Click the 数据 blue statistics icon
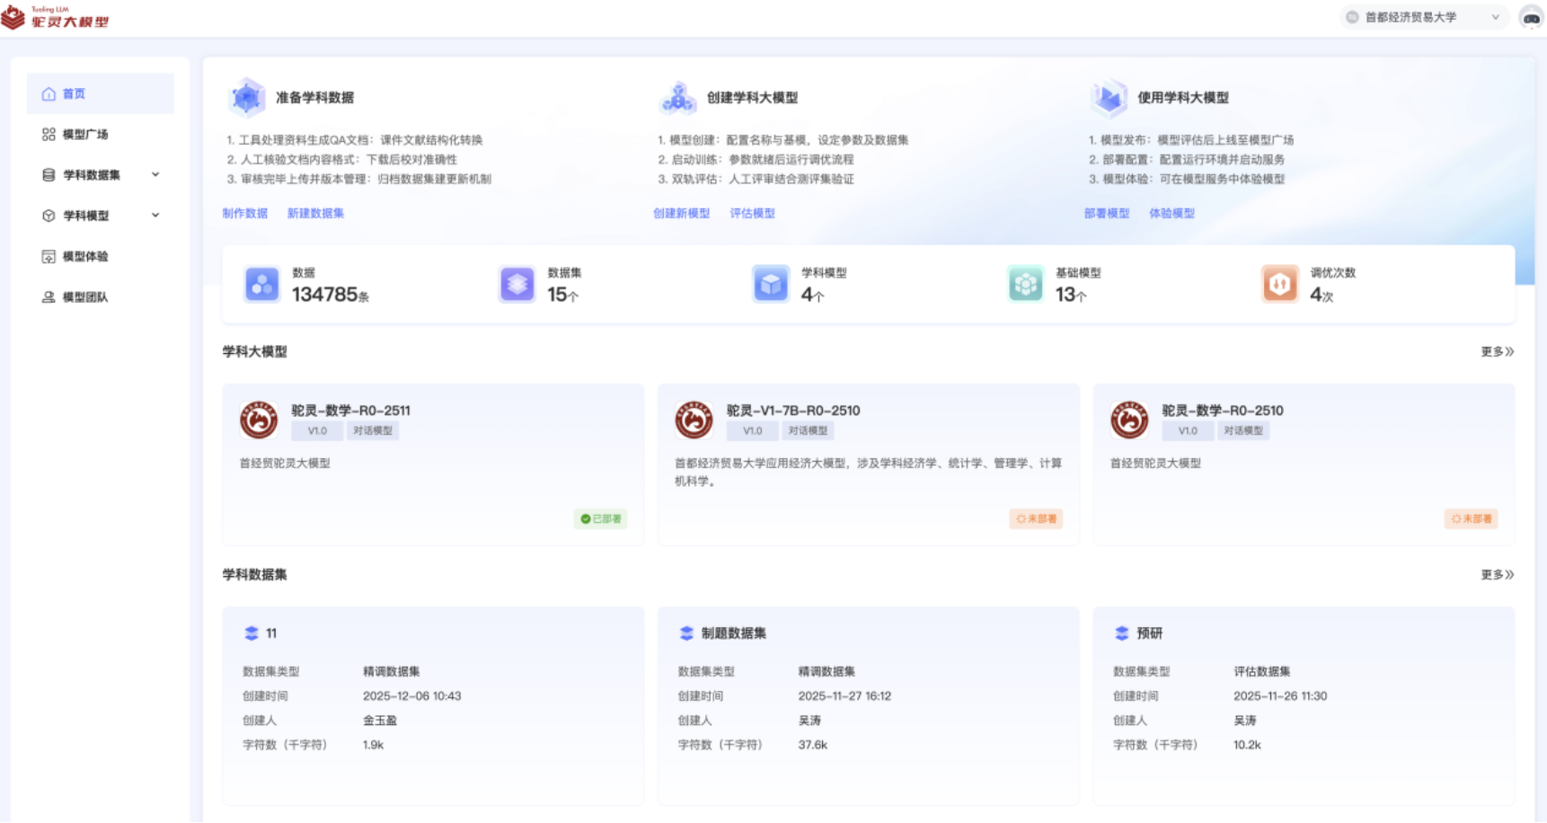Screen dimensions: 1547x823 pyautogui.click(x=262, y=285)
